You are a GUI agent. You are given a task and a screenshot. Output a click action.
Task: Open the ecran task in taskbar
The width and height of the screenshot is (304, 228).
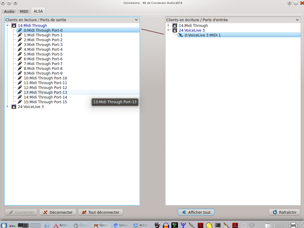click(x=141, y=225)
